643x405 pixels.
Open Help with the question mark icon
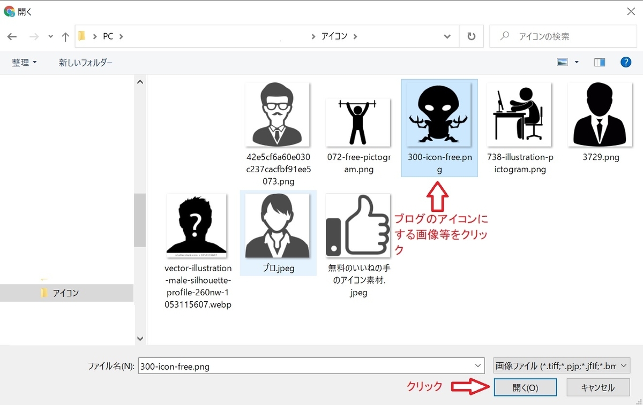coord(626,62)
